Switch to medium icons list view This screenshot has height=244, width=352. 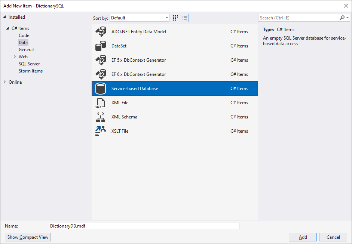184,18
